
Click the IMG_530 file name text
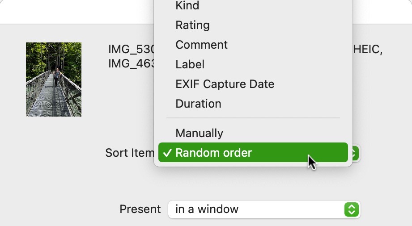132,50
